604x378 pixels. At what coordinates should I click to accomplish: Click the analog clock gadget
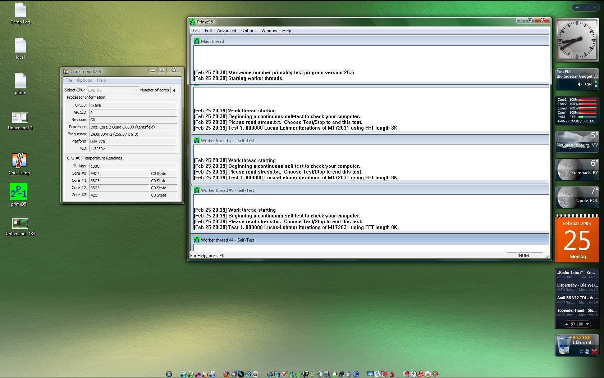point(577,40)
